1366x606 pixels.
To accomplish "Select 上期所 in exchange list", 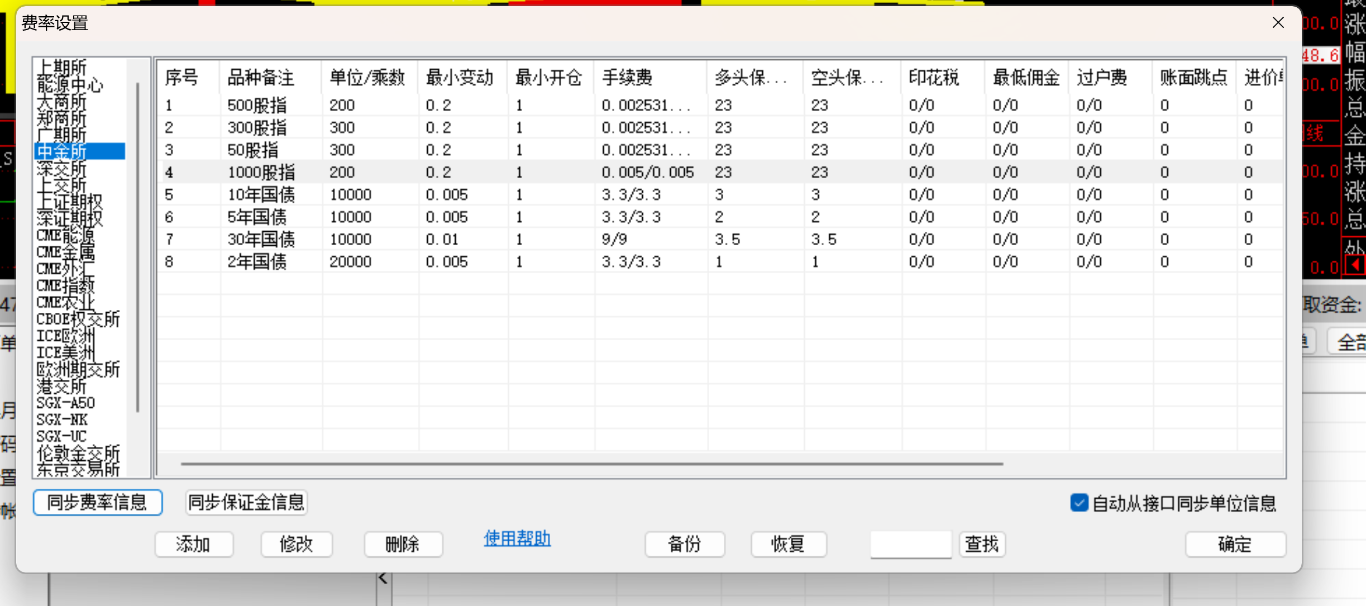I will coord(62,68).
